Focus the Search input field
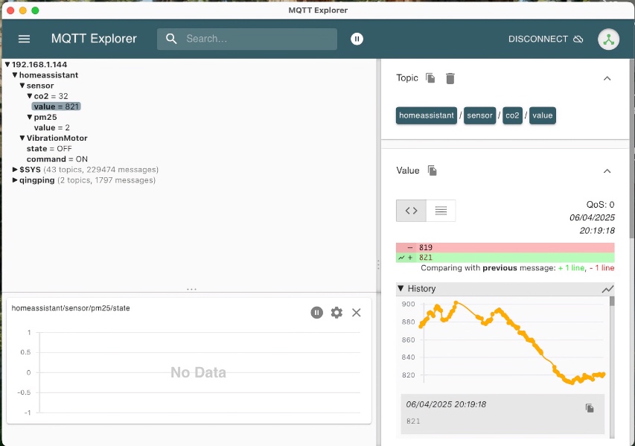Viewport: 635px width, 446px height. point(259,39)
